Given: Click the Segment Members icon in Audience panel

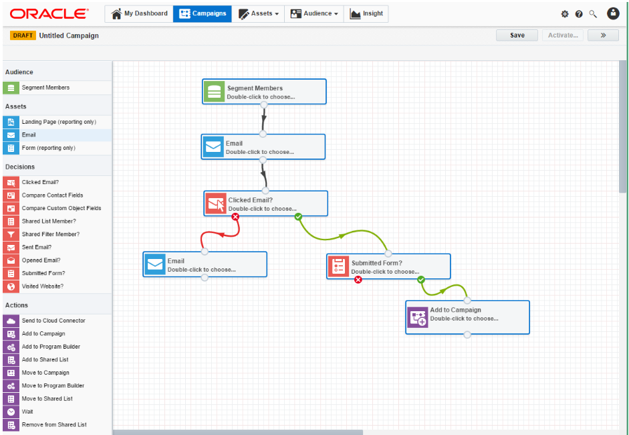Looking at the screenshot, I should pyautogui.click(x=11, y=88).
